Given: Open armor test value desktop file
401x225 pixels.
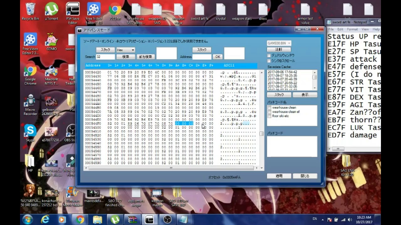Looking at the screenshot, I should click(x=305, y=14).
